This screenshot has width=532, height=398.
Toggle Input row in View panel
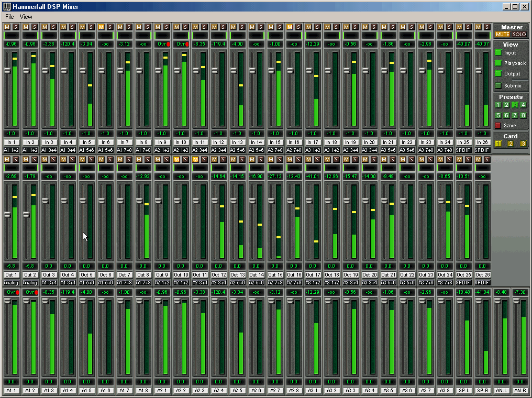point(498,52)
